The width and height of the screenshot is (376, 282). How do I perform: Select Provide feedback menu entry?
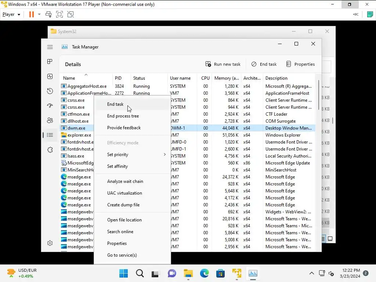[x=132, y=128]
